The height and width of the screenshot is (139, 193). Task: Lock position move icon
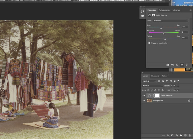pos(155,90)
